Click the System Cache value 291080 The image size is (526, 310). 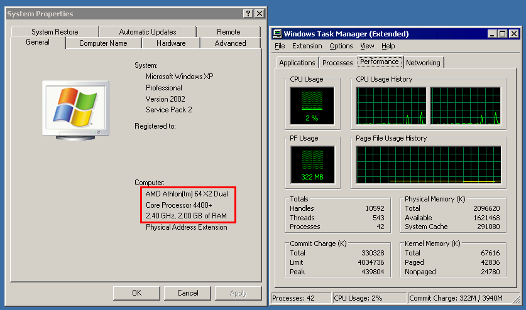tap(488, 227)
